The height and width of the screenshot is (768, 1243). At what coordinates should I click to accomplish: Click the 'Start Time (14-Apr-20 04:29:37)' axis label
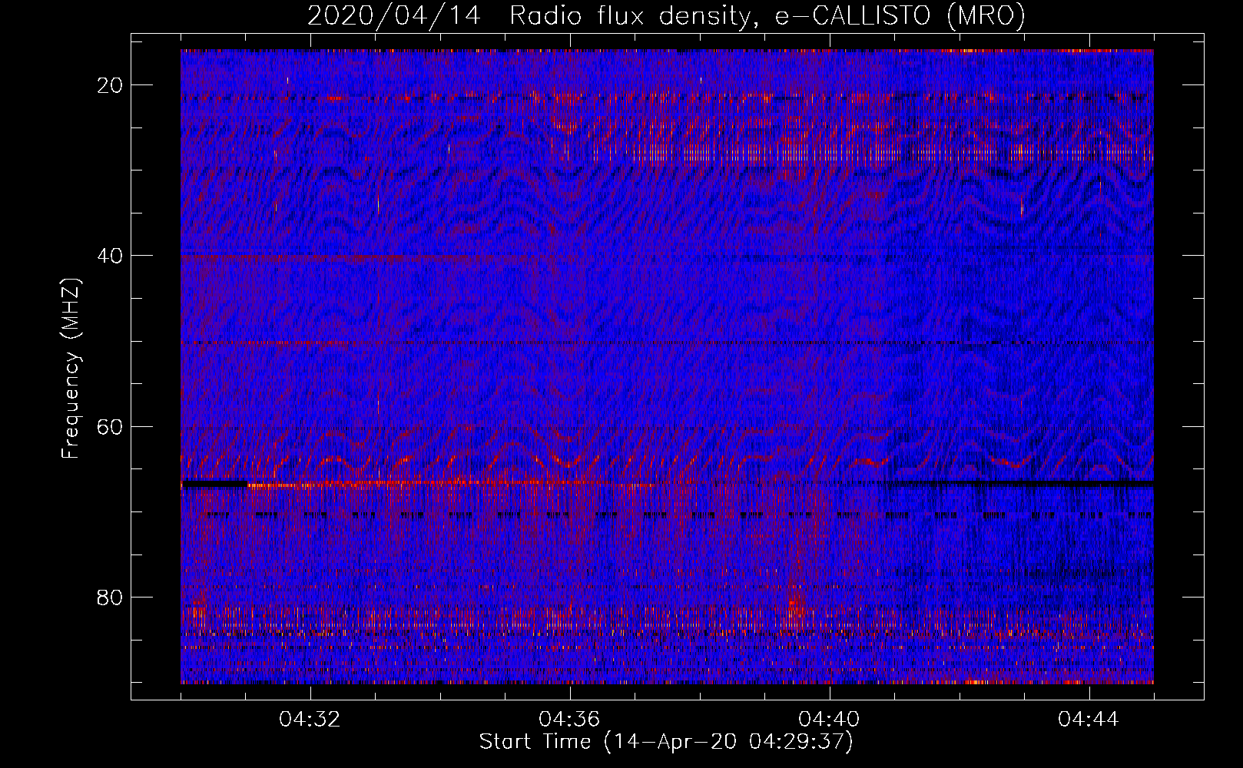pyautogui.click(x=666, y=742)
